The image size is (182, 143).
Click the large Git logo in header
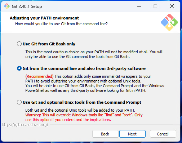[x=169, y=22]
